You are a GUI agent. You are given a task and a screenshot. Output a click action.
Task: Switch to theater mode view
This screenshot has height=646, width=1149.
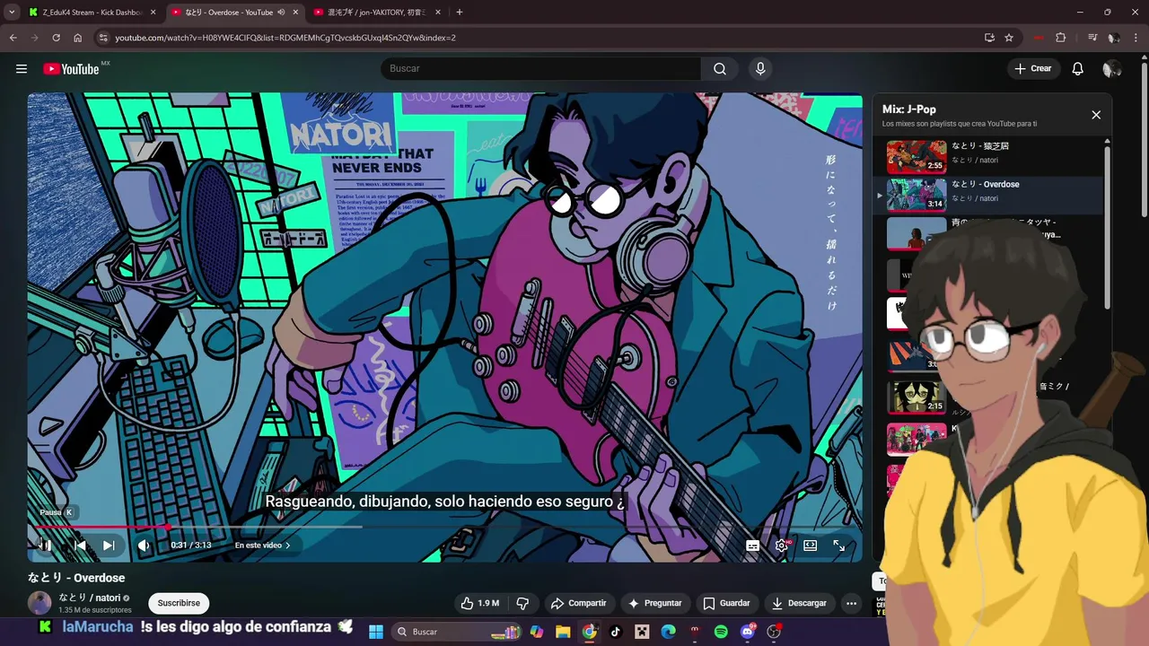click(811, 546)
